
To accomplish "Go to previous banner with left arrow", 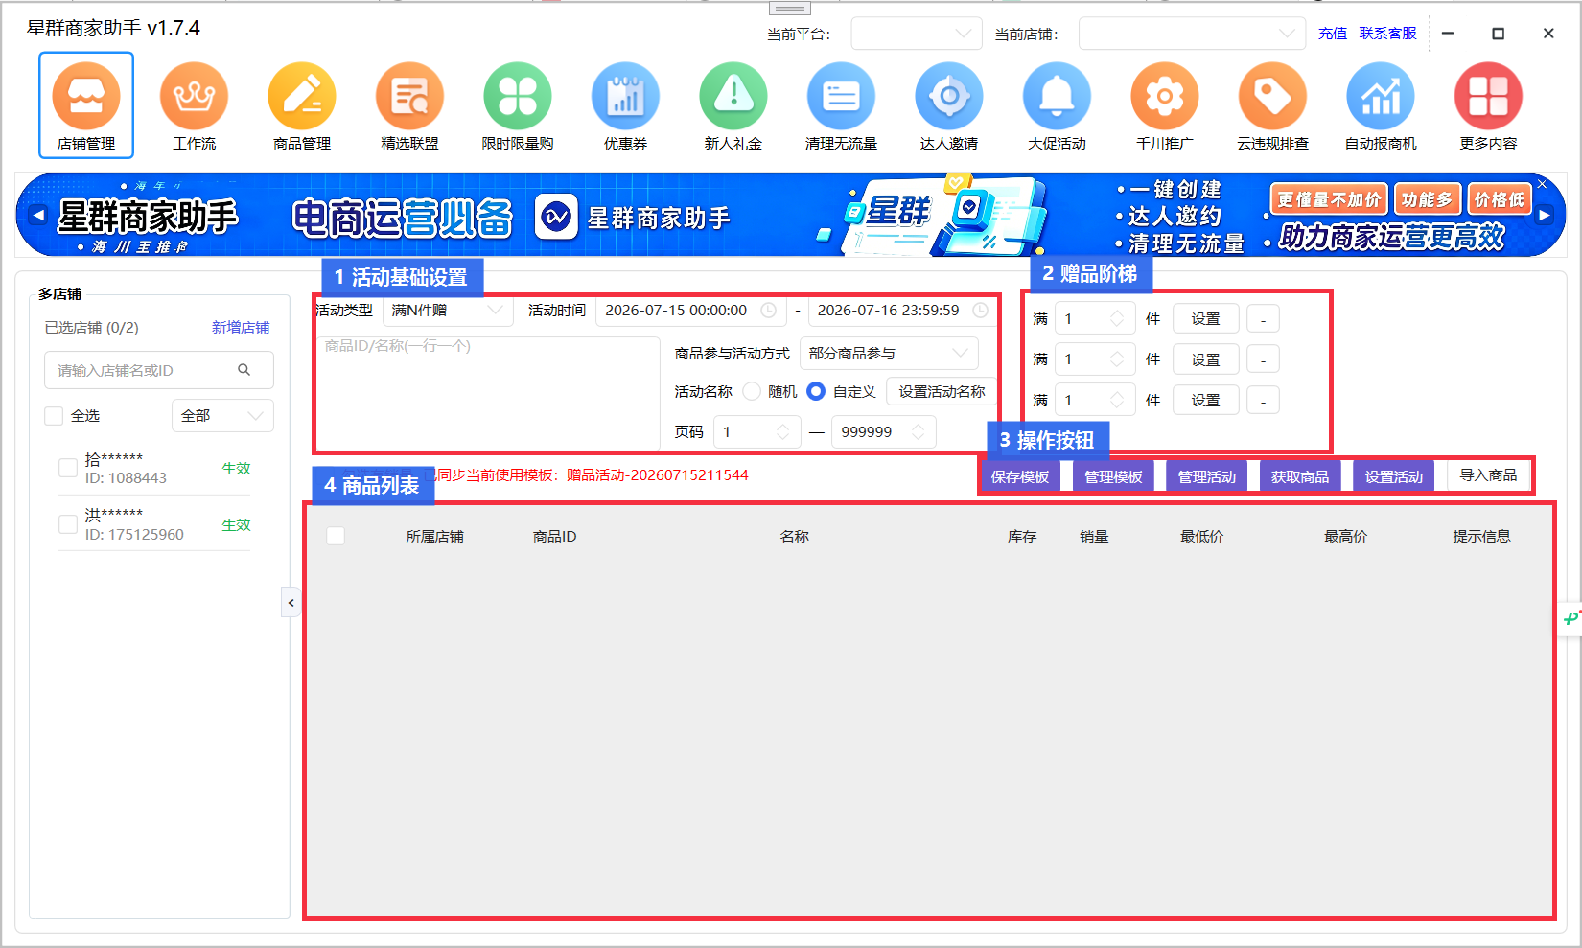I will click(x=38, y=216).
